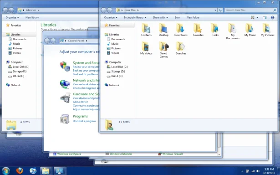Open the Windows Firewall link
The width and height of the screenshot is (280, 175).
173,154
